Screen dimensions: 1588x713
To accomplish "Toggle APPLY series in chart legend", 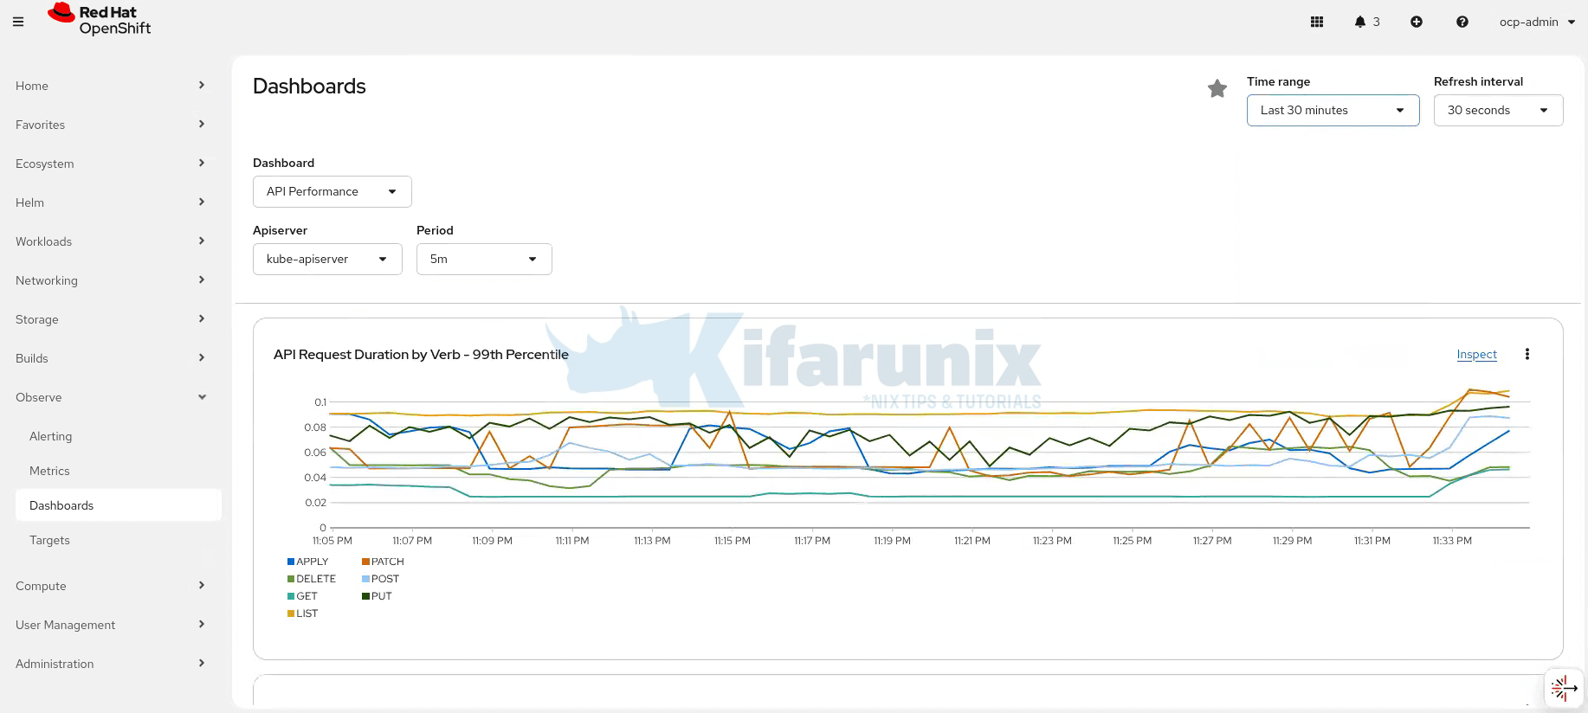I will pyautogui.click(x=308, y=562).
